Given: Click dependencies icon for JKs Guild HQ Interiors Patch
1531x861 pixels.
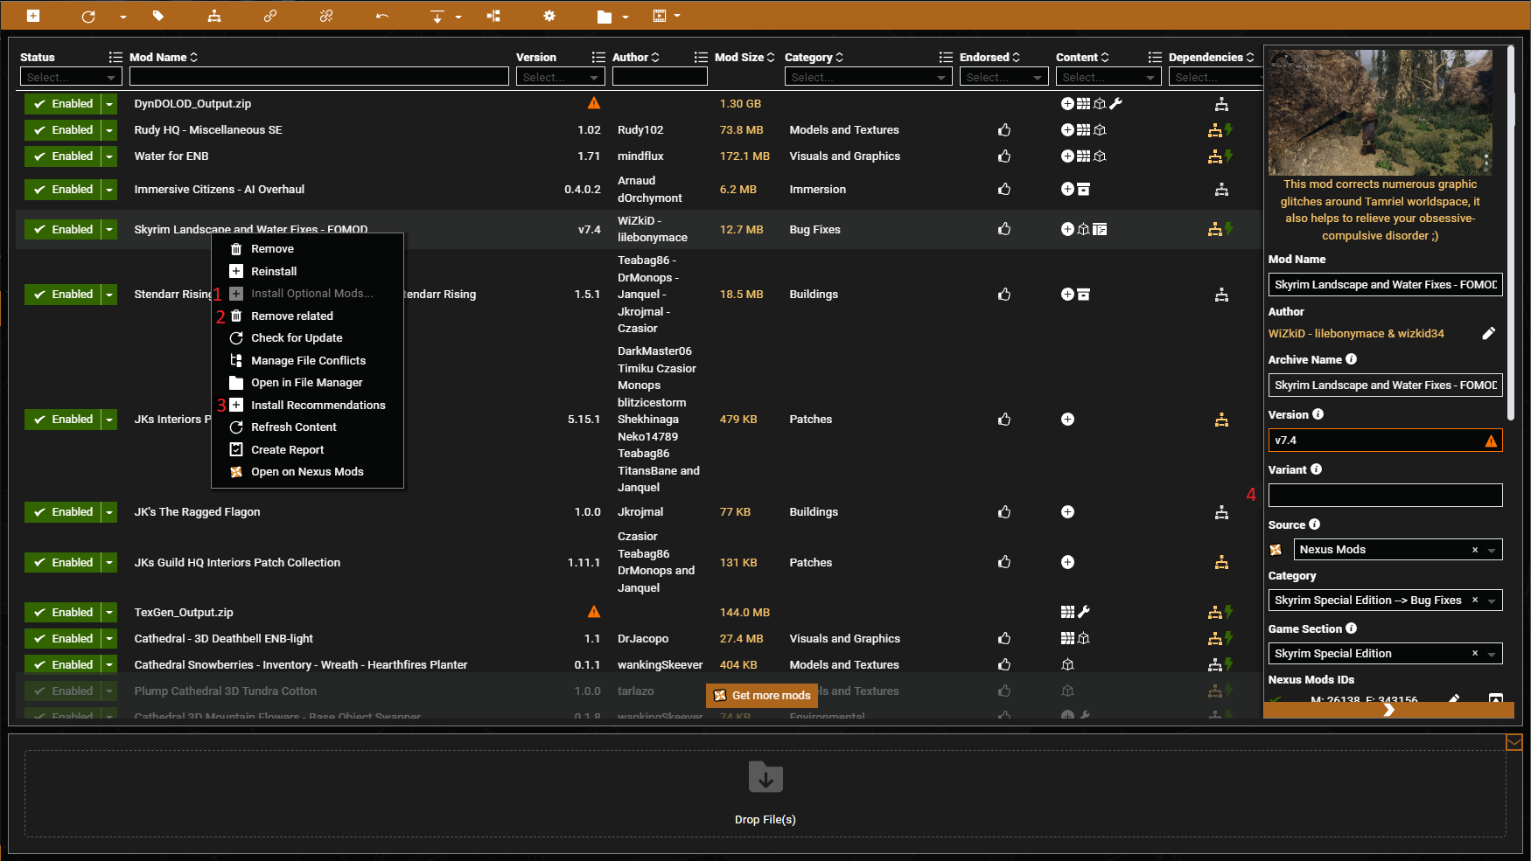Looking at the screenshot, I should tap(1221, 563).
